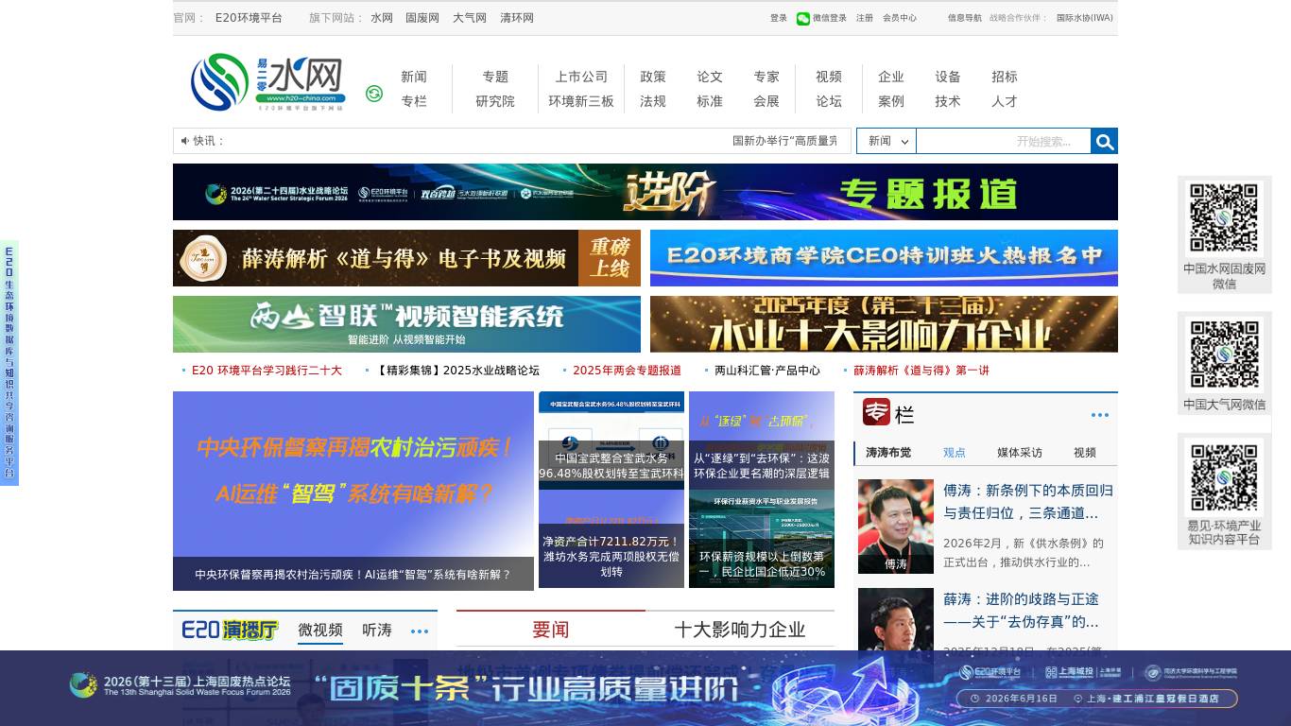Open 企业 navigation item
This screenshot has width=1291, height=726.
tap(891, 77)
